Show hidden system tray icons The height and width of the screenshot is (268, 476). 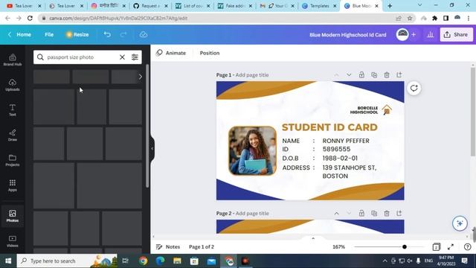click(385, 261)
